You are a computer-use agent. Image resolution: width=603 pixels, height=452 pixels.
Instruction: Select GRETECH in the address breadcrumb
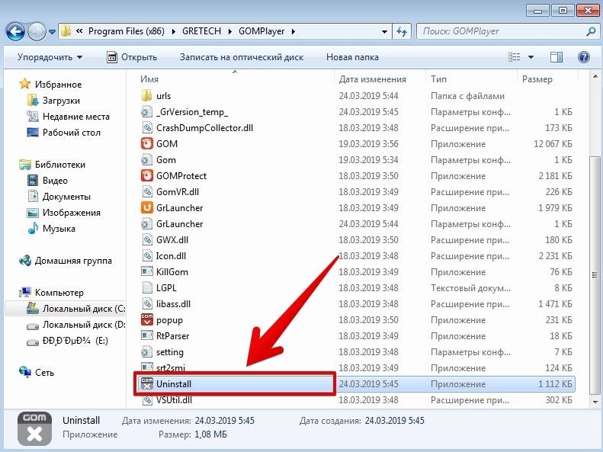click(201, 31)
